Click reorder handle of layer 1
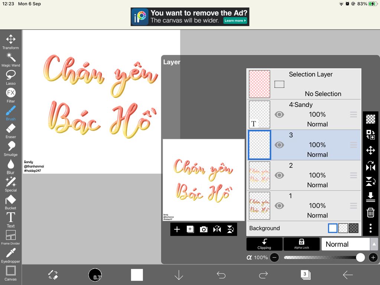Screen dimensions: 380x285 354,206
